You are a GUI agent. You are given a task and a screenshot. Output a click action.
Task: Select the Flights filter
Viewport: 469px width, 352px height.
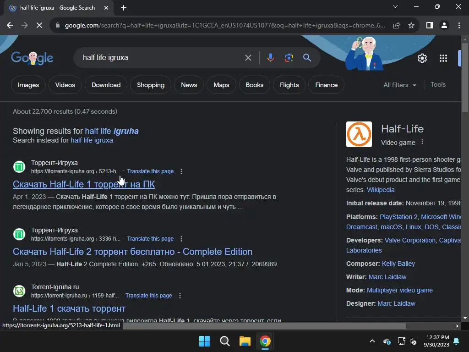coord(289,85)
